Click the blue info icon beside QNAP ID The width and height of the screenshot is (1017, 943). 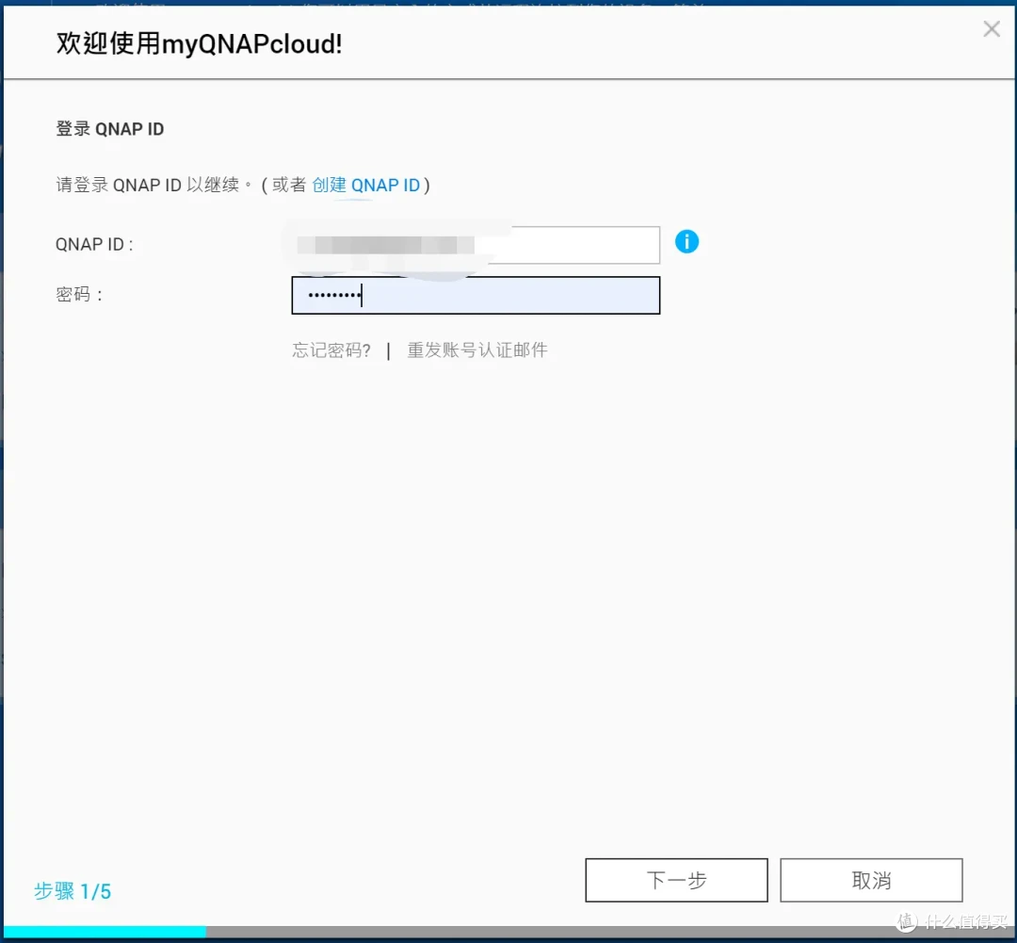click(686, 241)
